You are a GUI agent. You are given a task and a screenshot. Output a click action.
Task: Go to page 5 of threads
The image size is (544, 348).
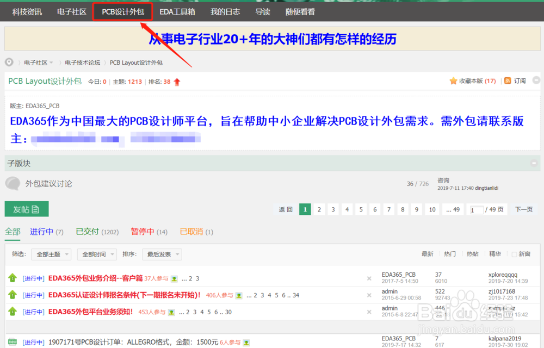[361, 209]
